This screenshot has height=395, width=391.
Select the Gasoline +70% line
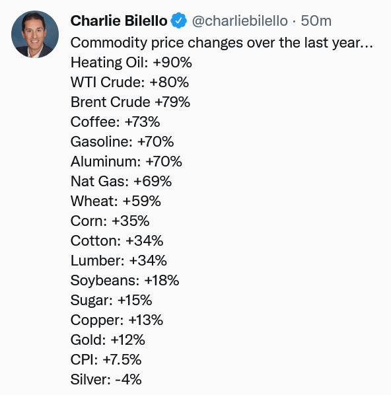(x=122, y=141)
